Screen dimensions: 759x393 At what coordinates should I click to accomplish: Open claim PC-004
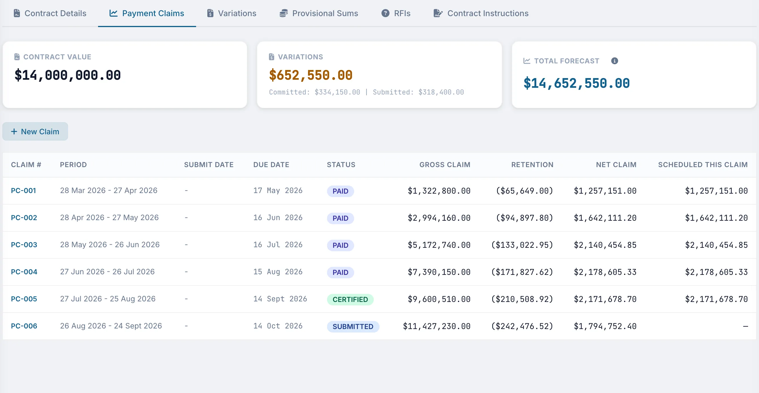[24, 272]
